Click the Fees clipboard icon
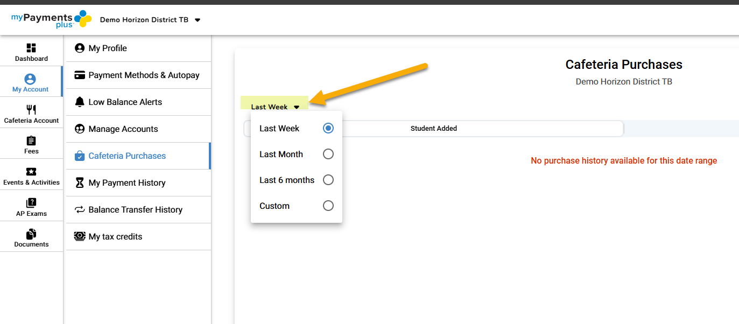 pyautogui.click(x=31, y=141)
